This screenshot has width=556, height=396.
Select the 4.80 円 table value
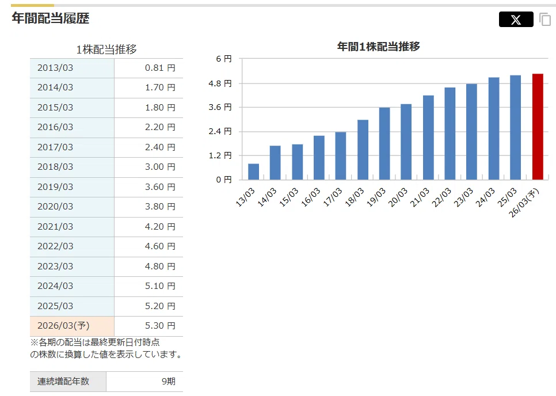point(160,266)
